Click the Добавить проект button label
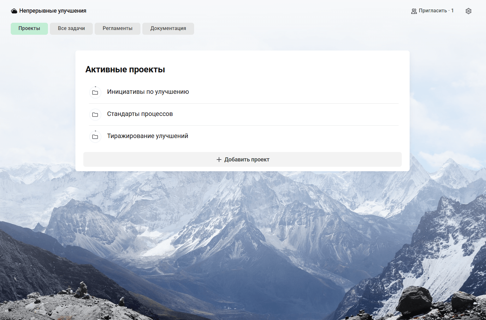Screen dimensions: 486x320 (247, 160)
